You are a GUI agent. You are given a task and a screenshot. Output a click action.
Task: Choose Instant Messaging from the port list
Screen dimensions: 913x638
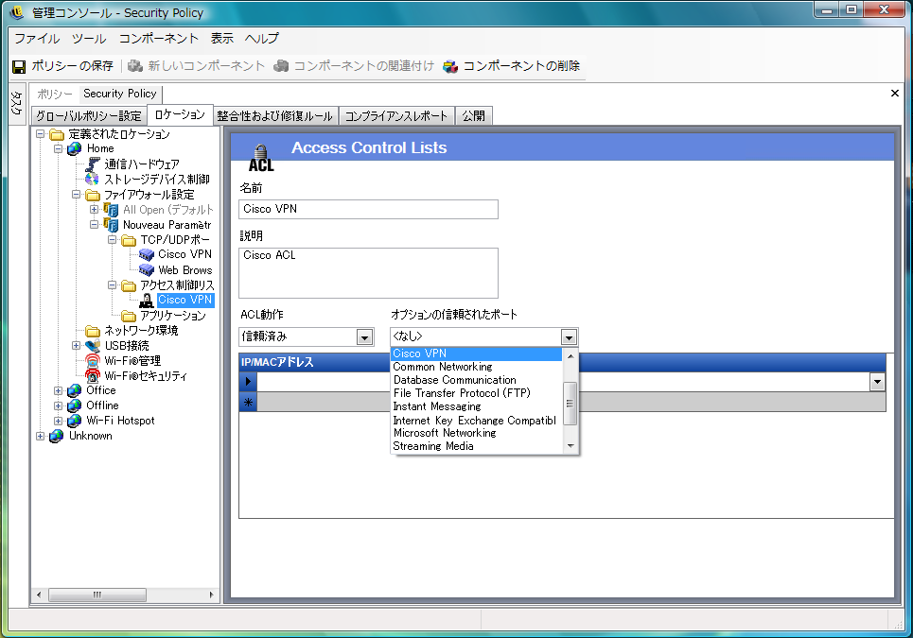(476, 407)
